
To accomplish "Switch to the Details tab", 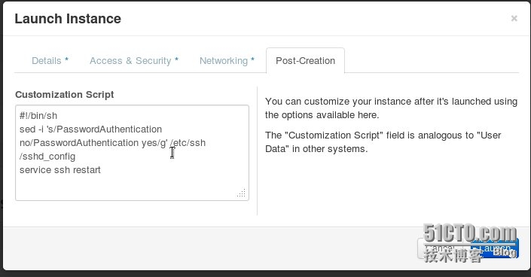I will pos(50,61).
